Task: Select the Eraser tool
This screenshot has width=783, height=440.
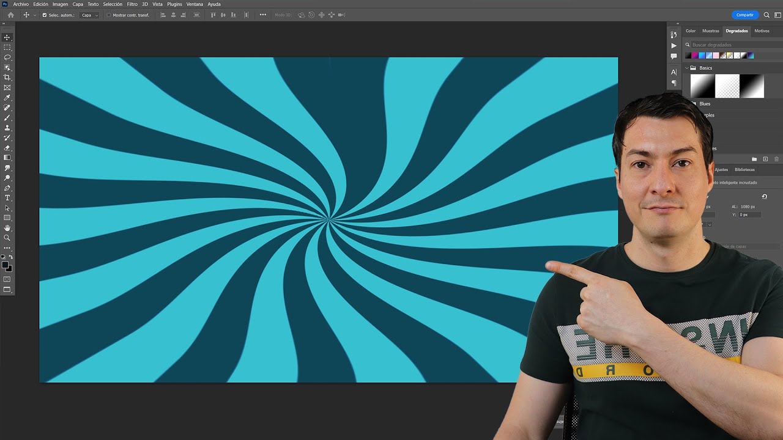Action: [x=7, y=148]
